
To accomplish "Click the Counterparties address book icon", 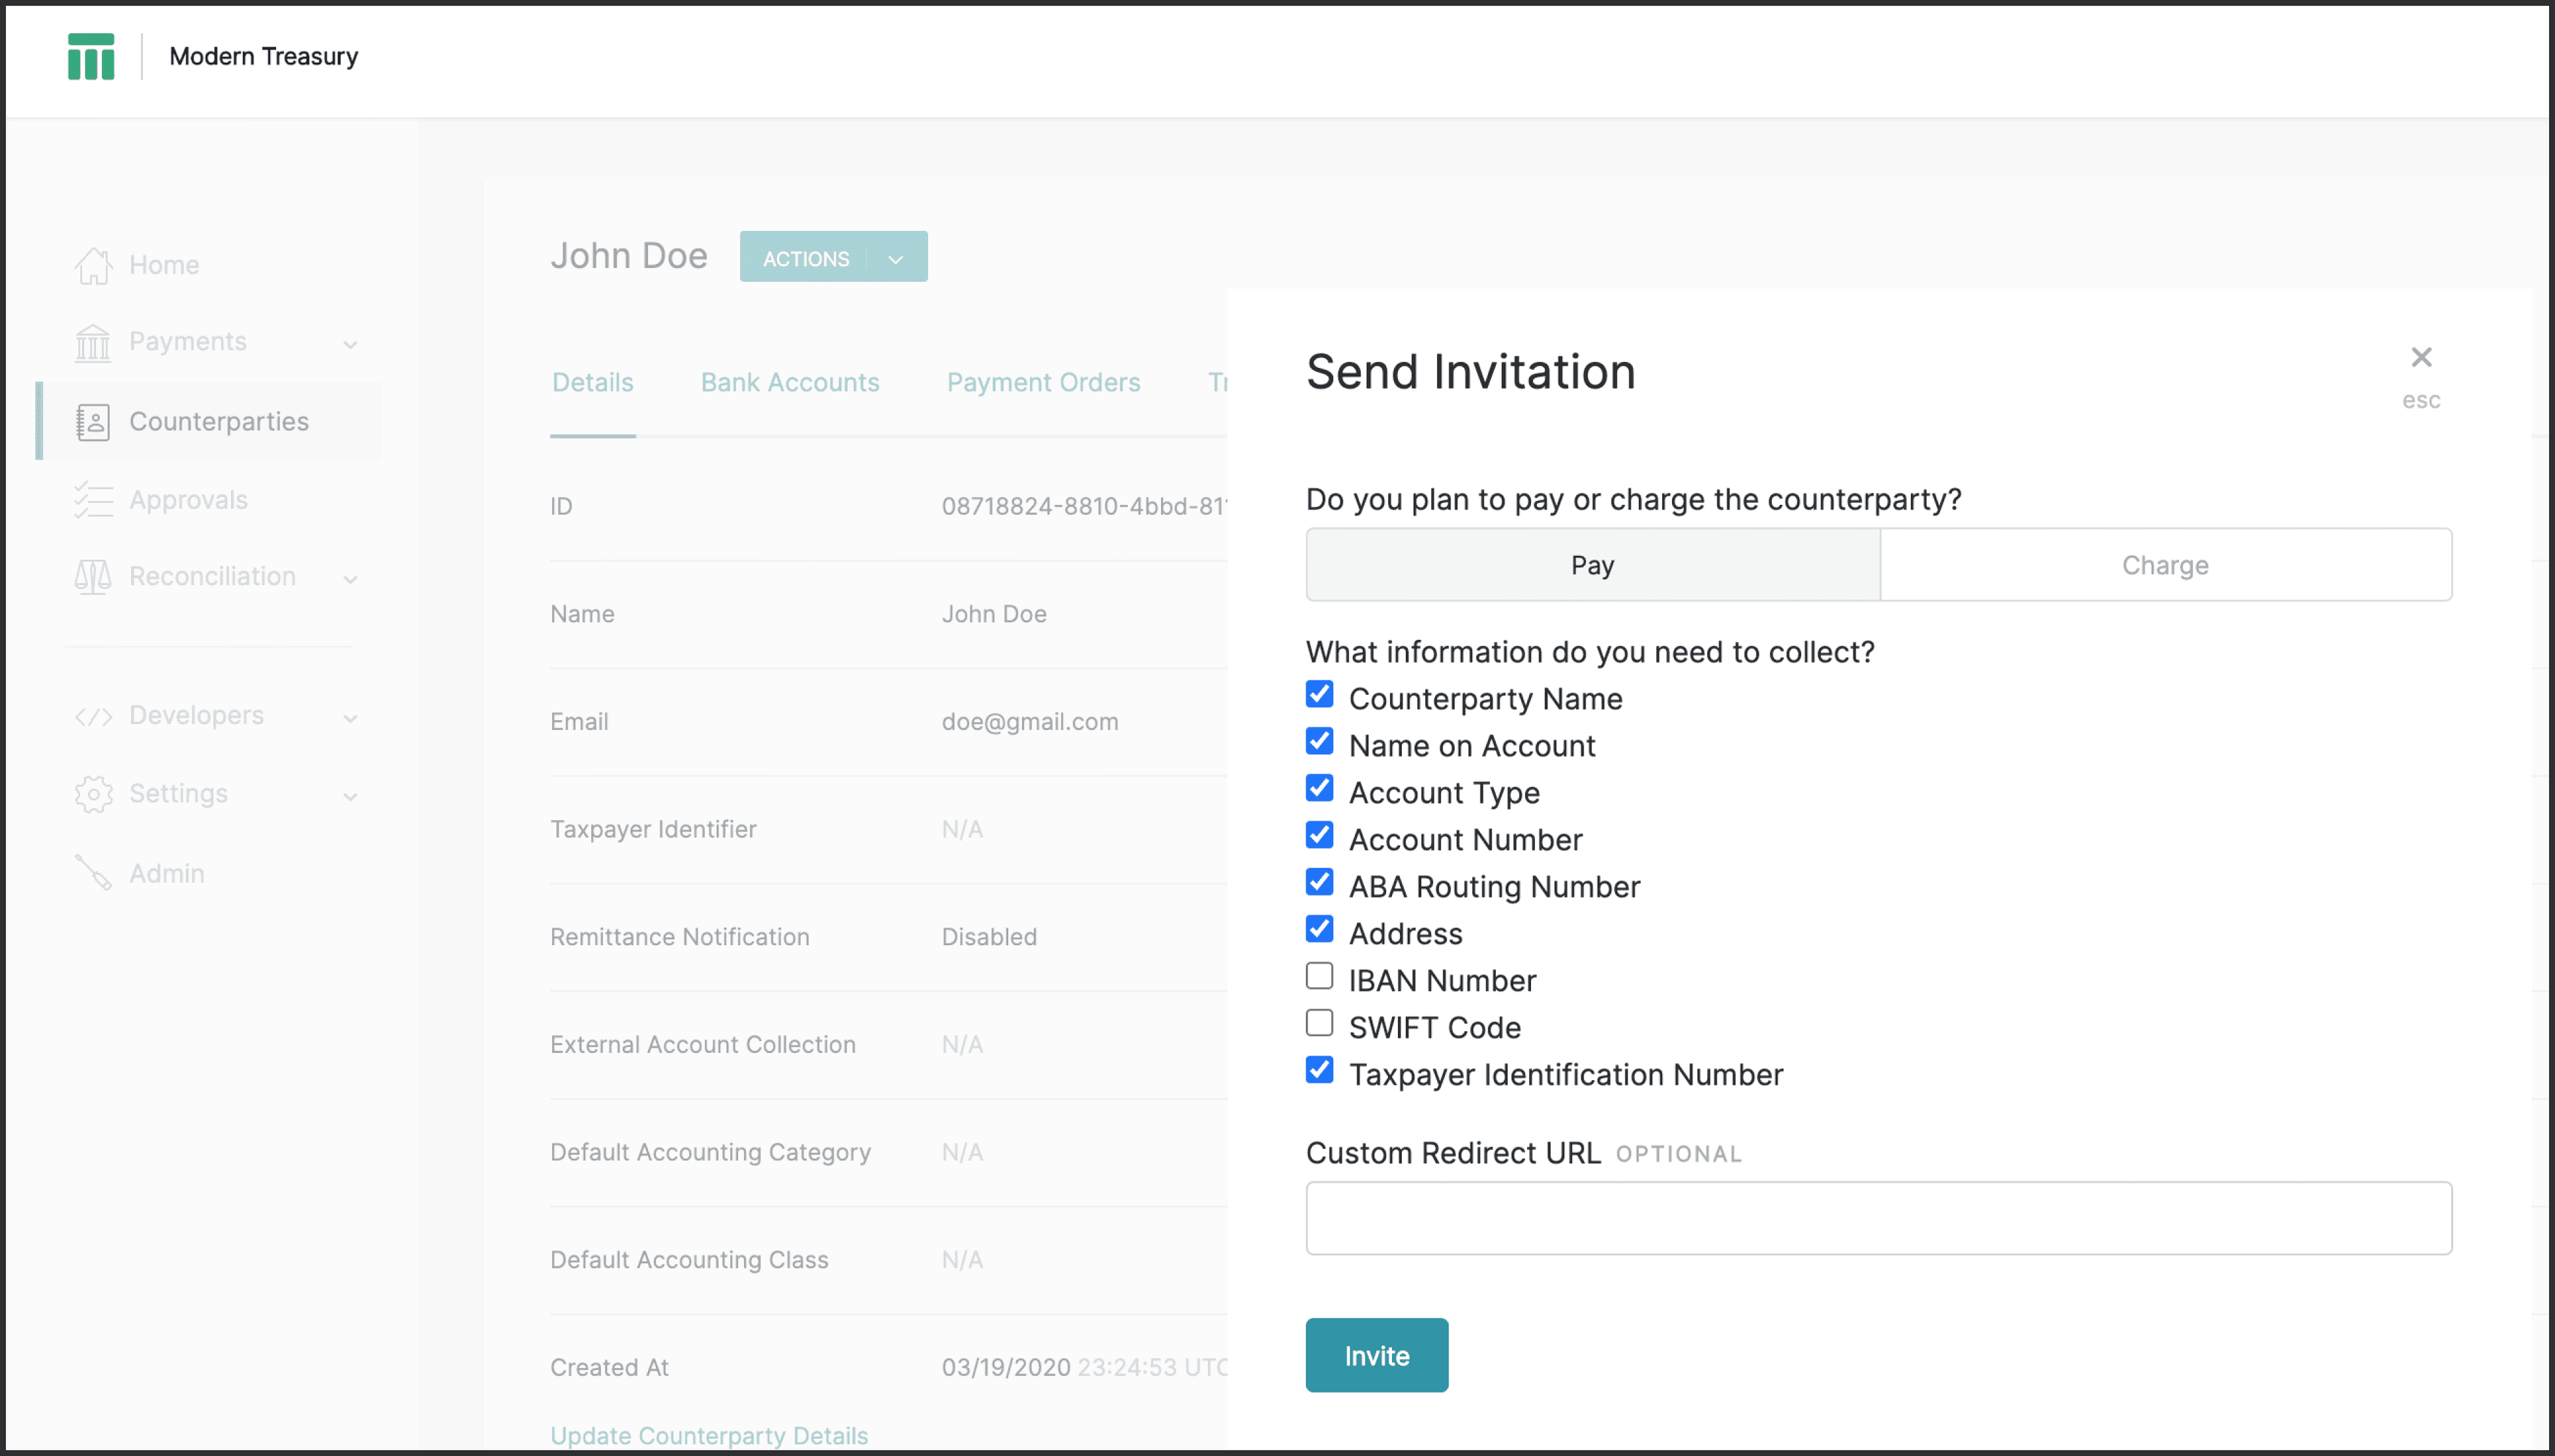I will coord(93,422).
